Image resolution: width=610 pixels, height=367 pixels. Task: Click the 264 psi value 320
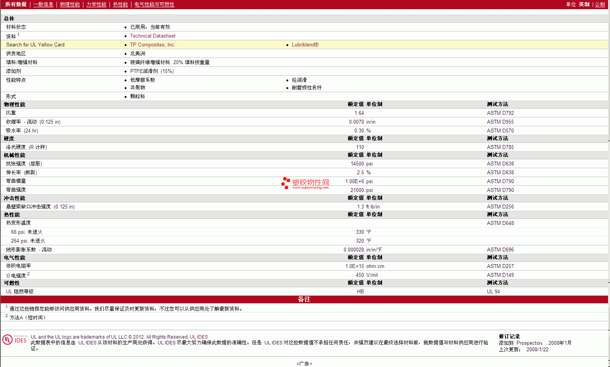(360, 241)
